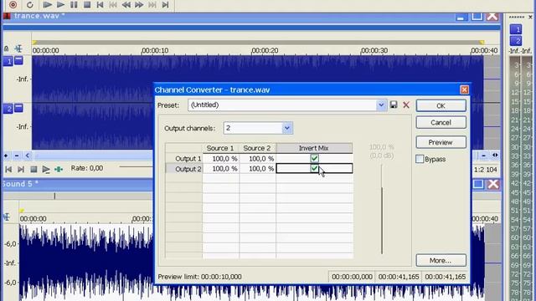This screenshot has height=301, width=536.
Task: Go to end using top toolbar
Action: (x=166, y=4)
